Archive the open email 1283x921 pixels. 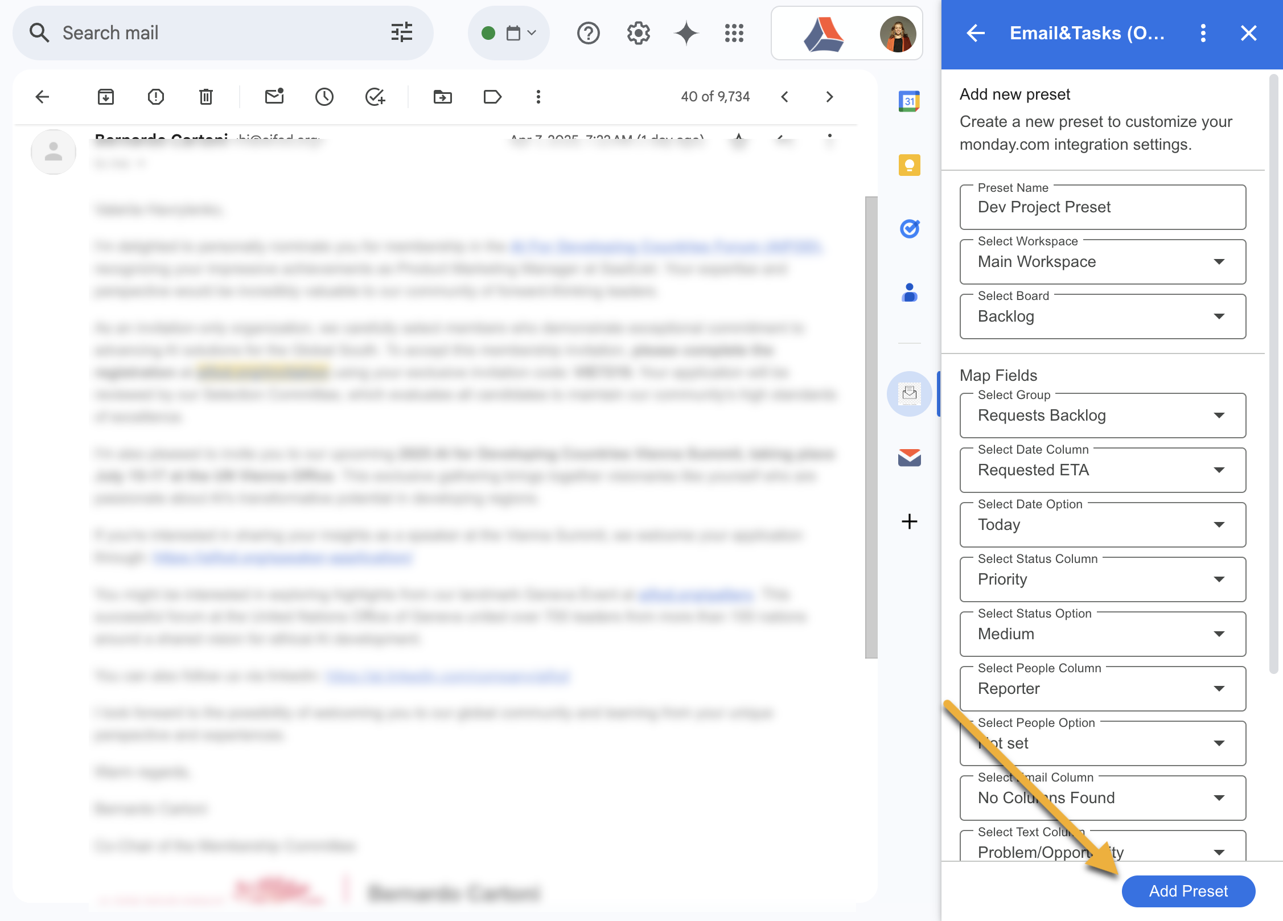coord(106,97)
